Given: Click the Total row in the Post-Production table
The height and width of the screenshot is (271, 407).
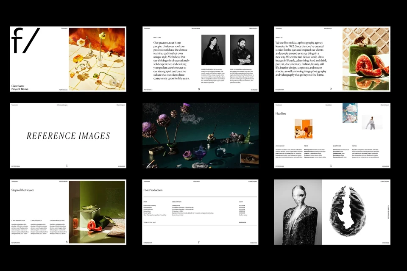Looking at the screenshot, I should coord(200,222).
